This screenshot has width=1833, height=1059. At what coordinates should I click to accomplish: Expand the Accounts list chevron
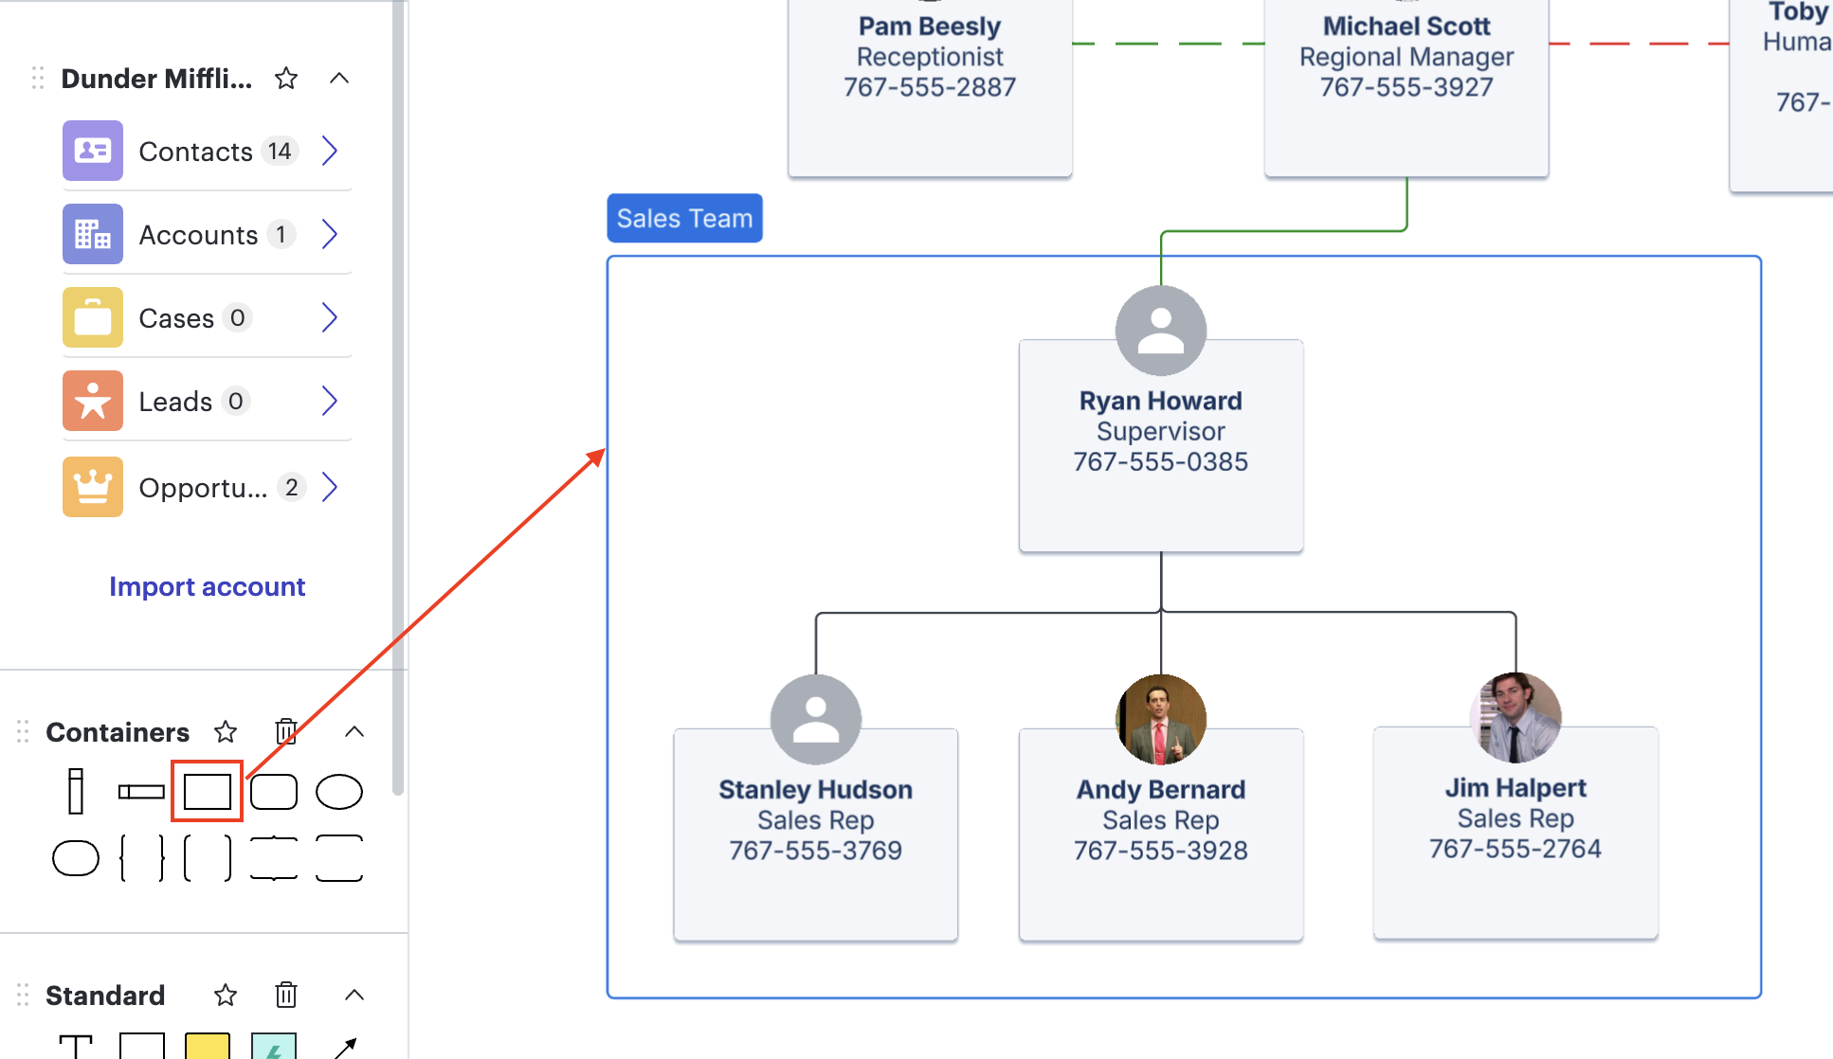[330, 234]
